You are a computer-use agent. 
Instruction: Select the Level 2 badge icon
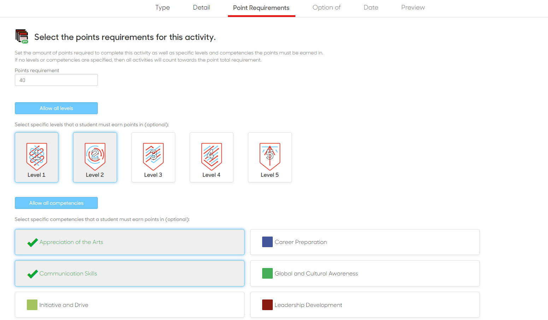pos(95,156)
